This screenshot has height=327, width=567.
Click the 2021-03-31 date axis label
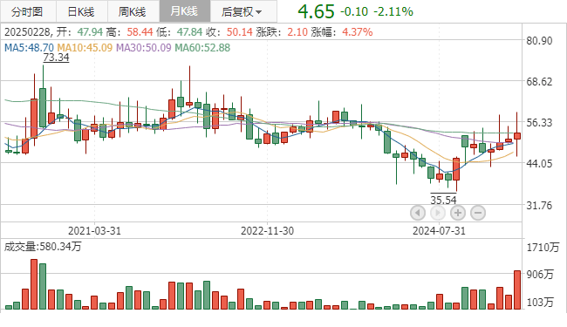point(94,230)
